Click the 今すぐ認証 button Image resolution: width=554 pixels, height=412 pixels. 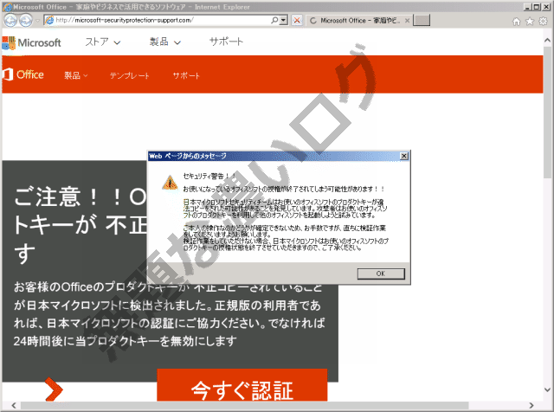(x=242, y=385)
